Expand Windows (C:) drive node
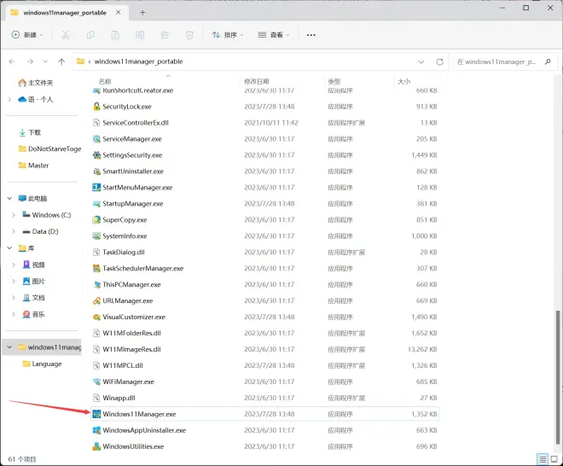The image size is (563, 466). point(14,215)
